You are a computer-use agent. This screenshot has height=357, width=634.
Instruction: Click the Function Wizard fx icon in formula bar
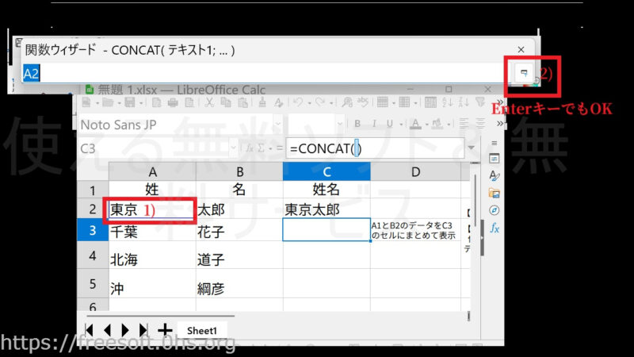click(x=249, y=148)
